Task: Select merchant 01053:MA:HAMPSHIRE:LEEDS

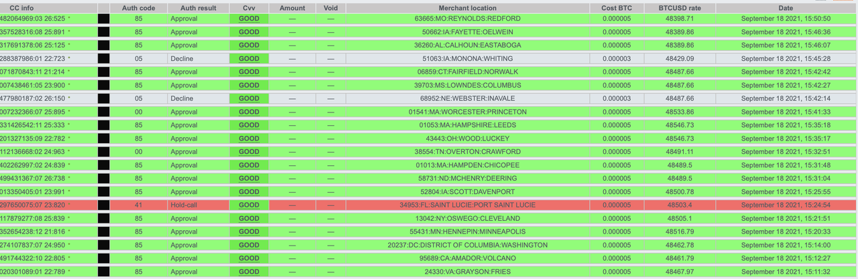Action: pyautogui.click(x=467, y=125)
